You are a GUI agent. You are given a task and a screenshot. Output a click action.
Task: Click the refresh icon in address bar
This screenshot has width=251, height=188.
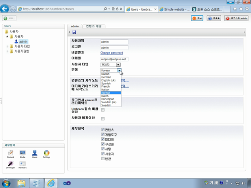click(x=117, y=9)
